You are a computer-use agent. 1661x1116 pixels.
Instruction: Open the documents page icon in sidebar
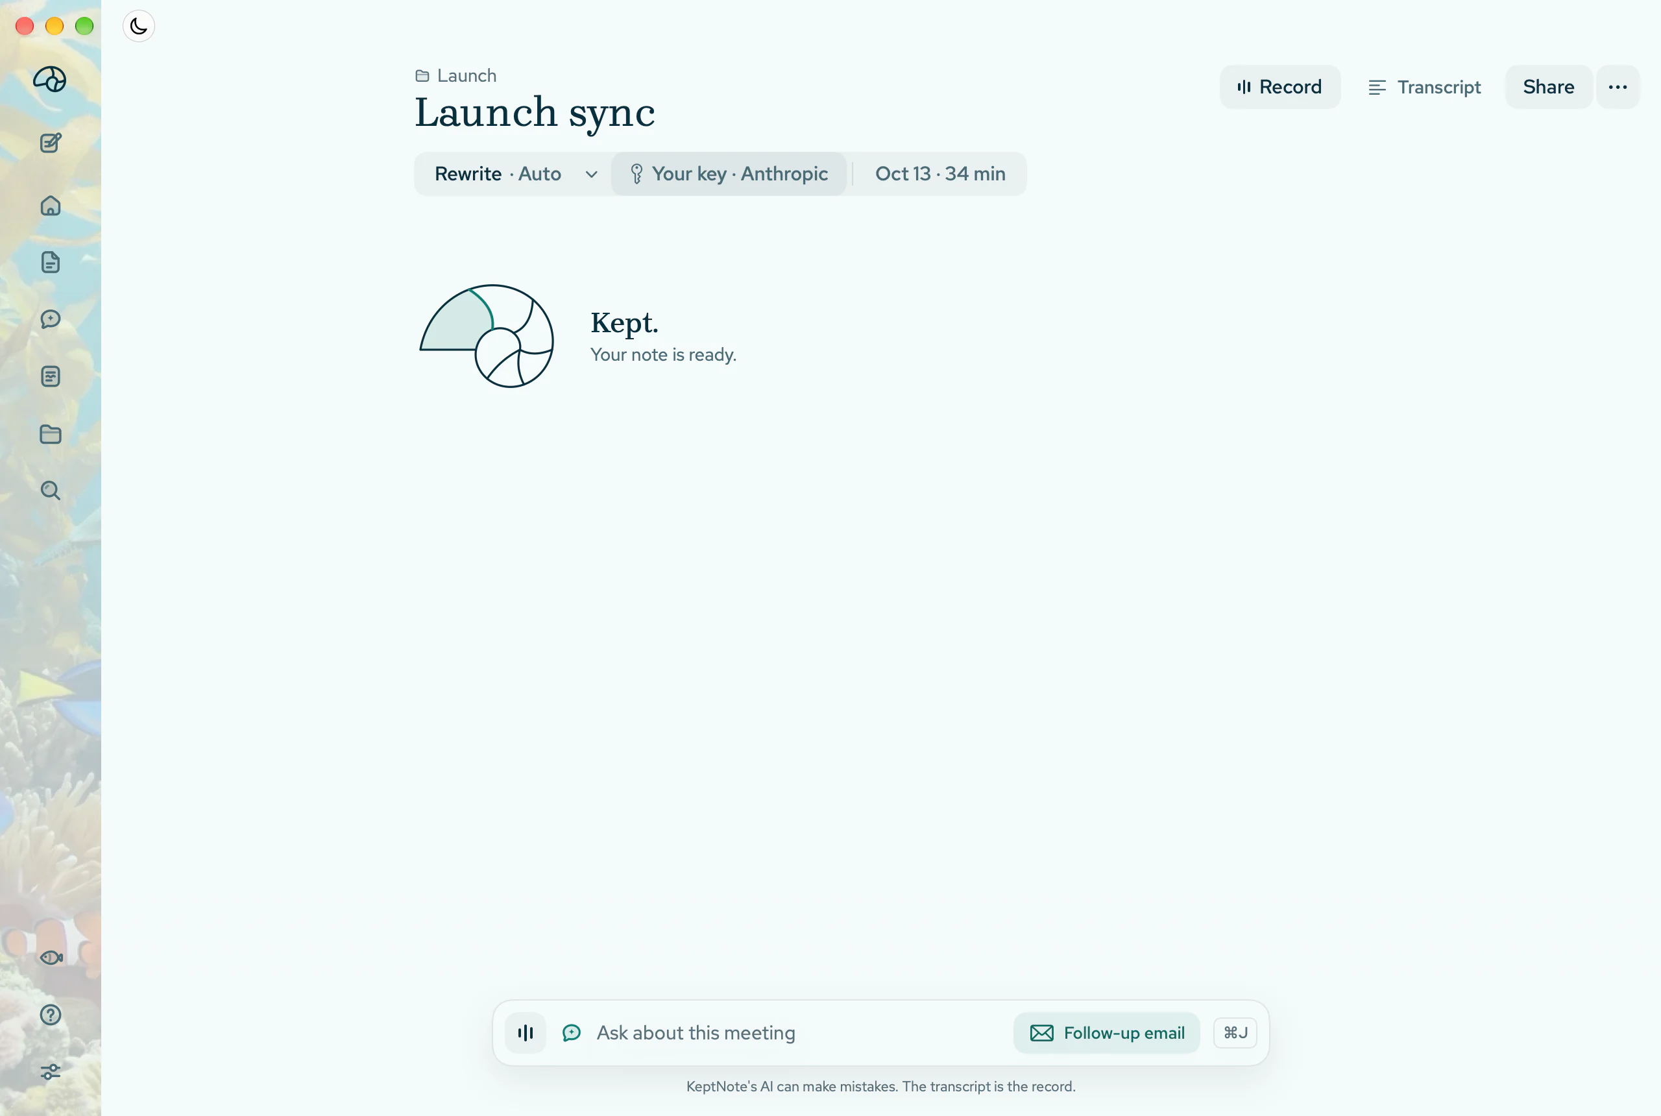(51, 263)
